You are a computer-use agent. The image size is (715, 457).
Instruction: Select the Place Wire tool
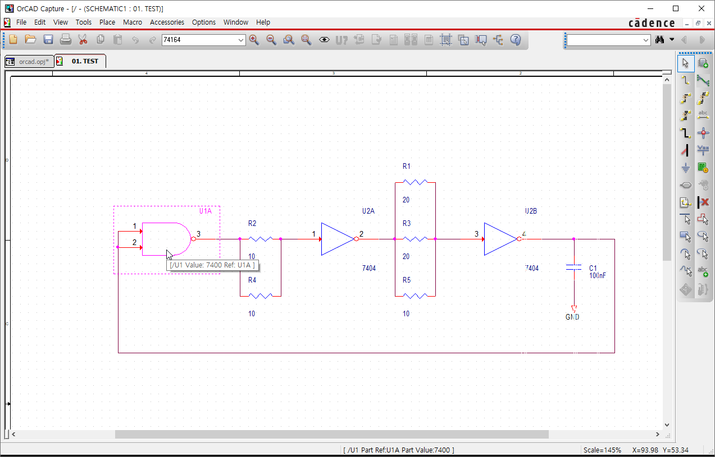coord(686,81)
